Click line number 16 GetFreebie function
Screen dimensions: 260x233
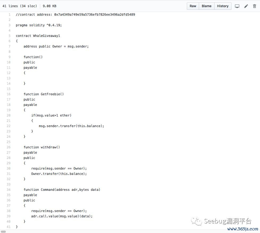pos(9,94)
